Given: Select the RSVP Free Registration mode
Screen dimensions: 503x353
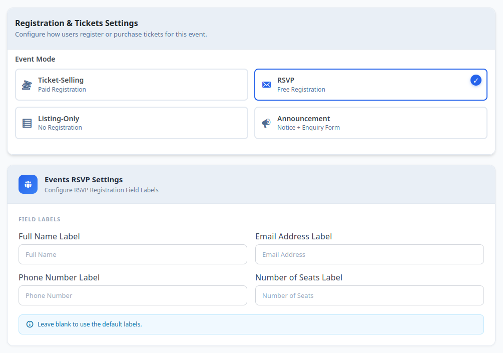Looking at the screenshot, I should click(x=371, y=85).
